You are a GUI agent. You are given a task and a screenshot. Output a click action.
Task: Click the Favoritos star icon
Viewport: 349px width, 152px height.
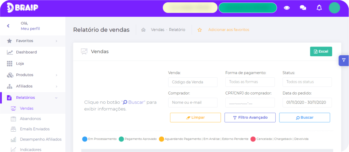click(x=9, y=41)
